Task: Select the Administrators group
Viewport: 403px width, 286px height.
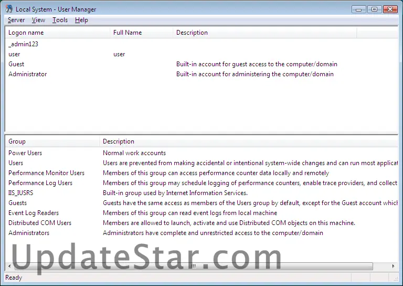Action: pyautogui.click(x=29, y=233)
